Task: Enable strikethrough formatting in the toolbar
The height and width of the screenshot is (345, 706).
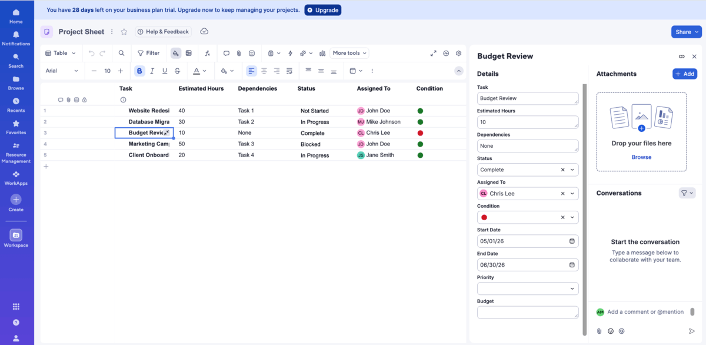Action: point(178,71)
